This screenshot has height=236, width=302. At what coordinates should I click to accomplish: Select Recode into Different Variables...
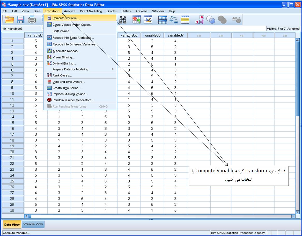(80, 44)
